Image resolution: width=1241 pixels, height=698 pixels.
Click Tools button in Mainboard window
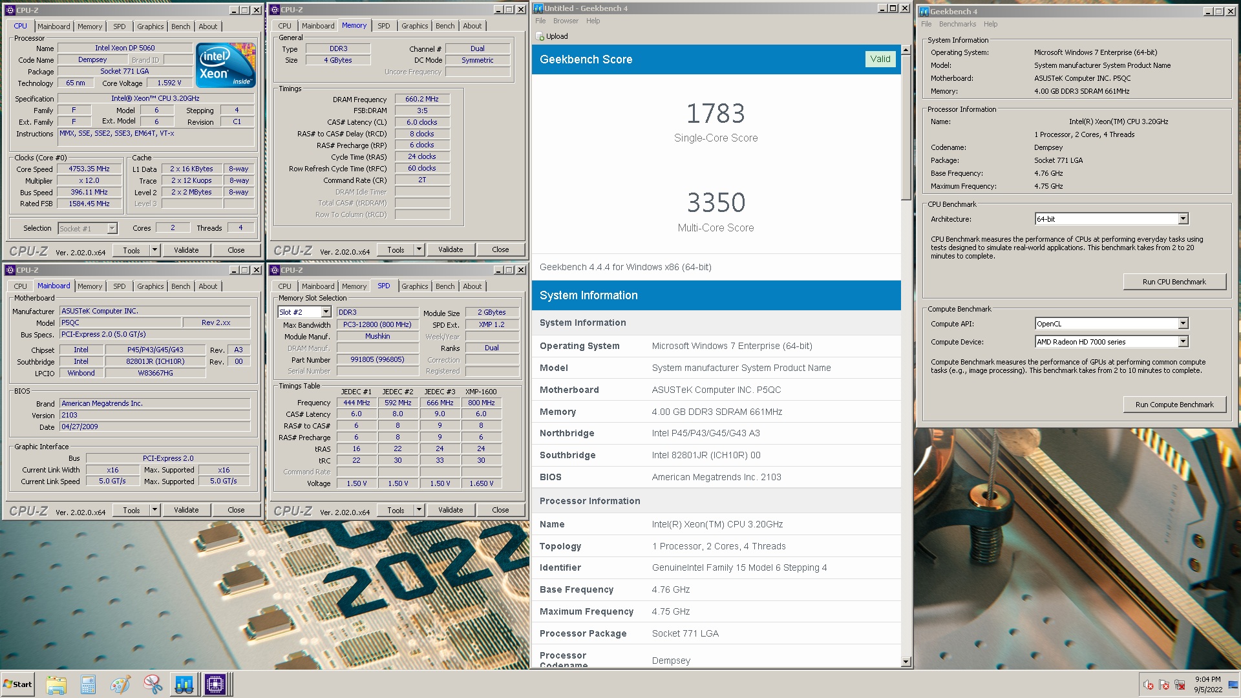131,510
